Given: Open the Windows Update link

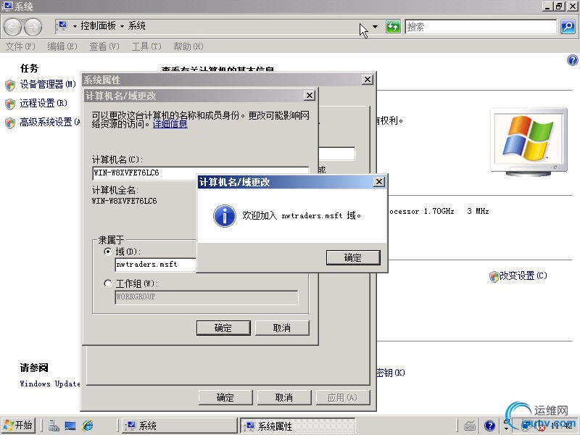Looking at the screenshot, I should (x=50, y=384).
